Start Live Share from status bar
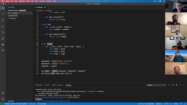The height and width of the screenshot is (105, 187). [41, 104]
